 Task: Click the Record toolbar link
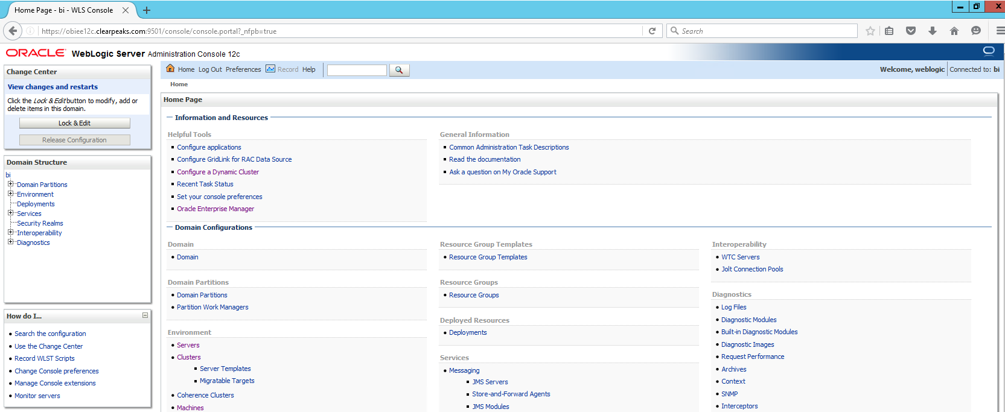tap(288, 69)
